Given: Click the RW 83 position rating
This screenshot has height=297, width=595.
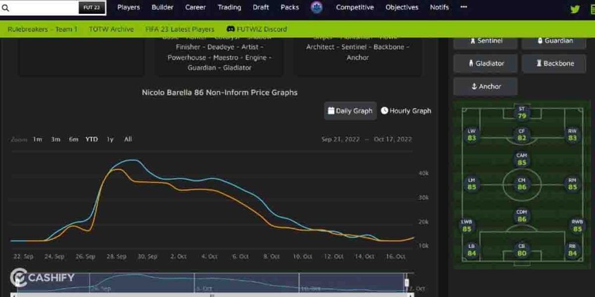Looking at the screenshot, I should click(x=572, y=135).
